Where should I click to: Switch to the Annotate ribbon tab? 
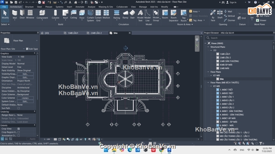(x=80, y=7)
